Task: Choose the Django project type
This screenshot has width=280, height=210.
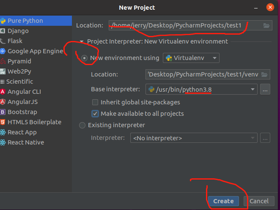Action: [36, 31]
